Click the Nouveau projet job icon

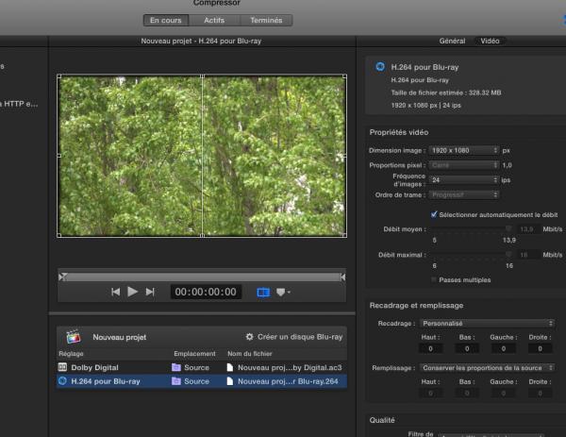click(74, 337)
